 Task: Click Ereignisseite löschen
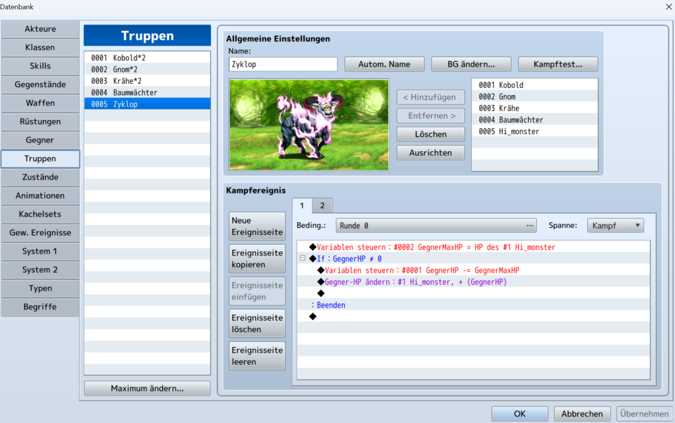256,323
